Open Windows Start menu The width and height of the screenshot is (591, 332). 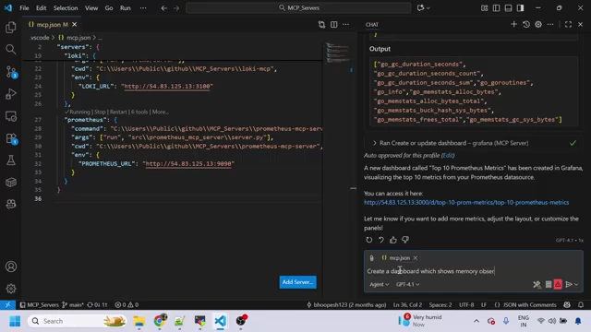[15, 321]
